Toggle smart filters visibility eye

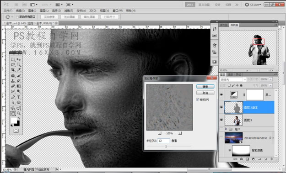(x=230, y=150)
